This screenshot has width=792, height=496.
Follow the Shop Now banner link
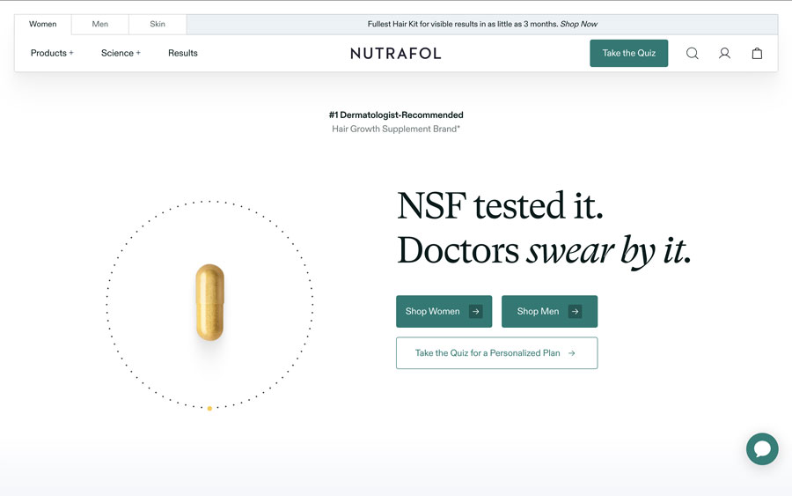(579, 25)
